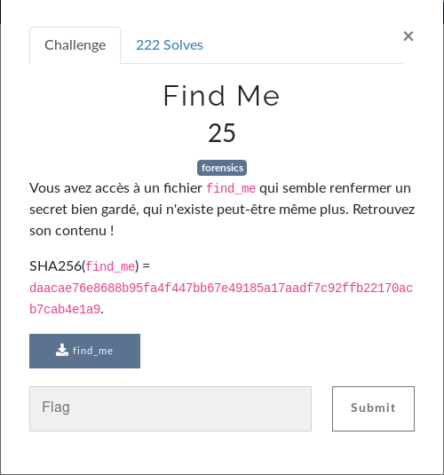Click the Find Me challenge title
This screenshot has height=475, width=444.
[221, 96]
